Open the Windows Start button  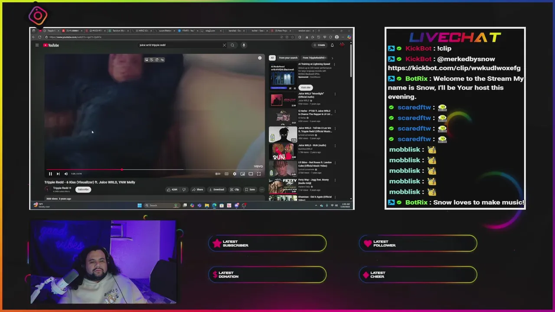[139, 205]
